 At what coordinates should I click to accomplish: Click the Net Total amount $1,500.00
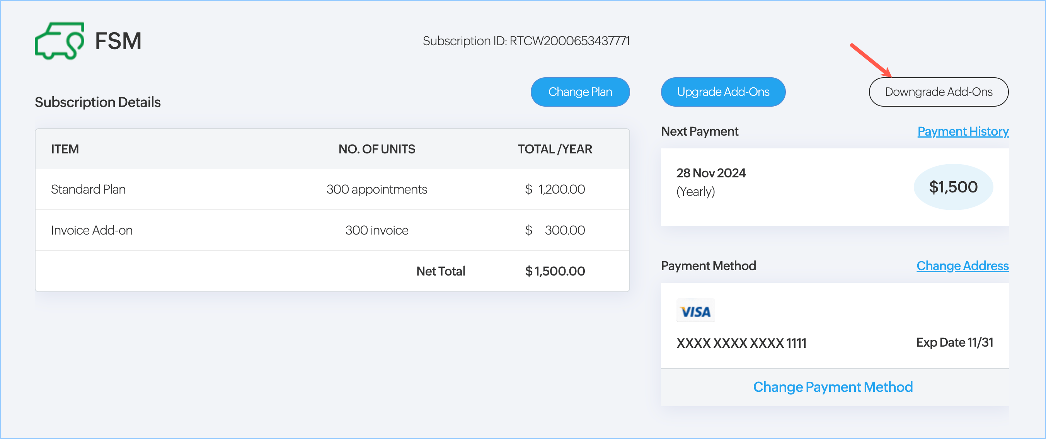tap(555, 271)
